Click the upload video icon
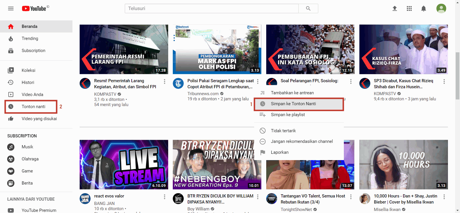 (395, 8)
